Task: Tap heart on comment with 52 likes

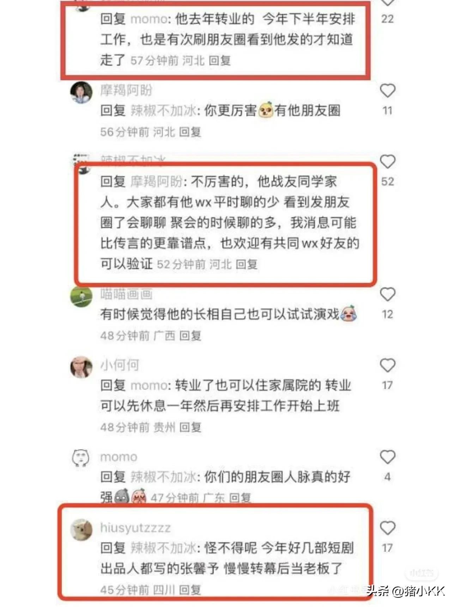Action: coord(387,162)
